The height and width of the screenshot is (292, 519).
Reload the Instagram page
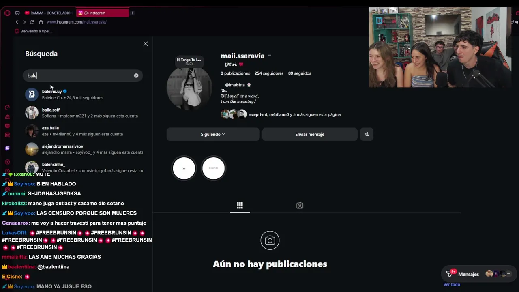pos(32,22)
